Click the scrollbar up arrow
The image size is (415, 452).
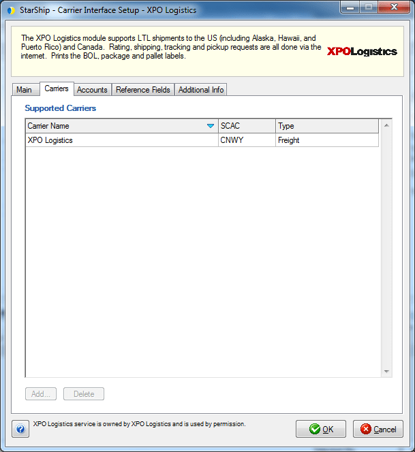386,125
